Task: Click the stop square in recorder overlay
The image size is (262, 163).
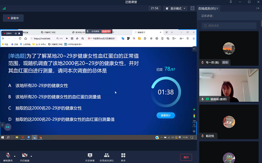Action: coord(19,33)
